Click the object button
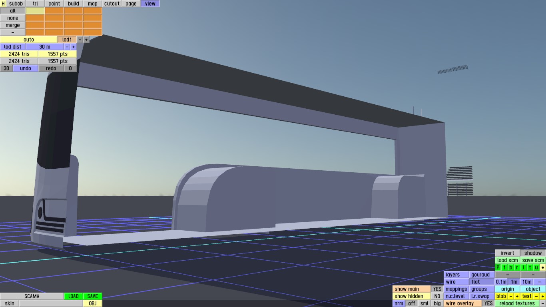 pyautogui.click(x=533, y=289)
